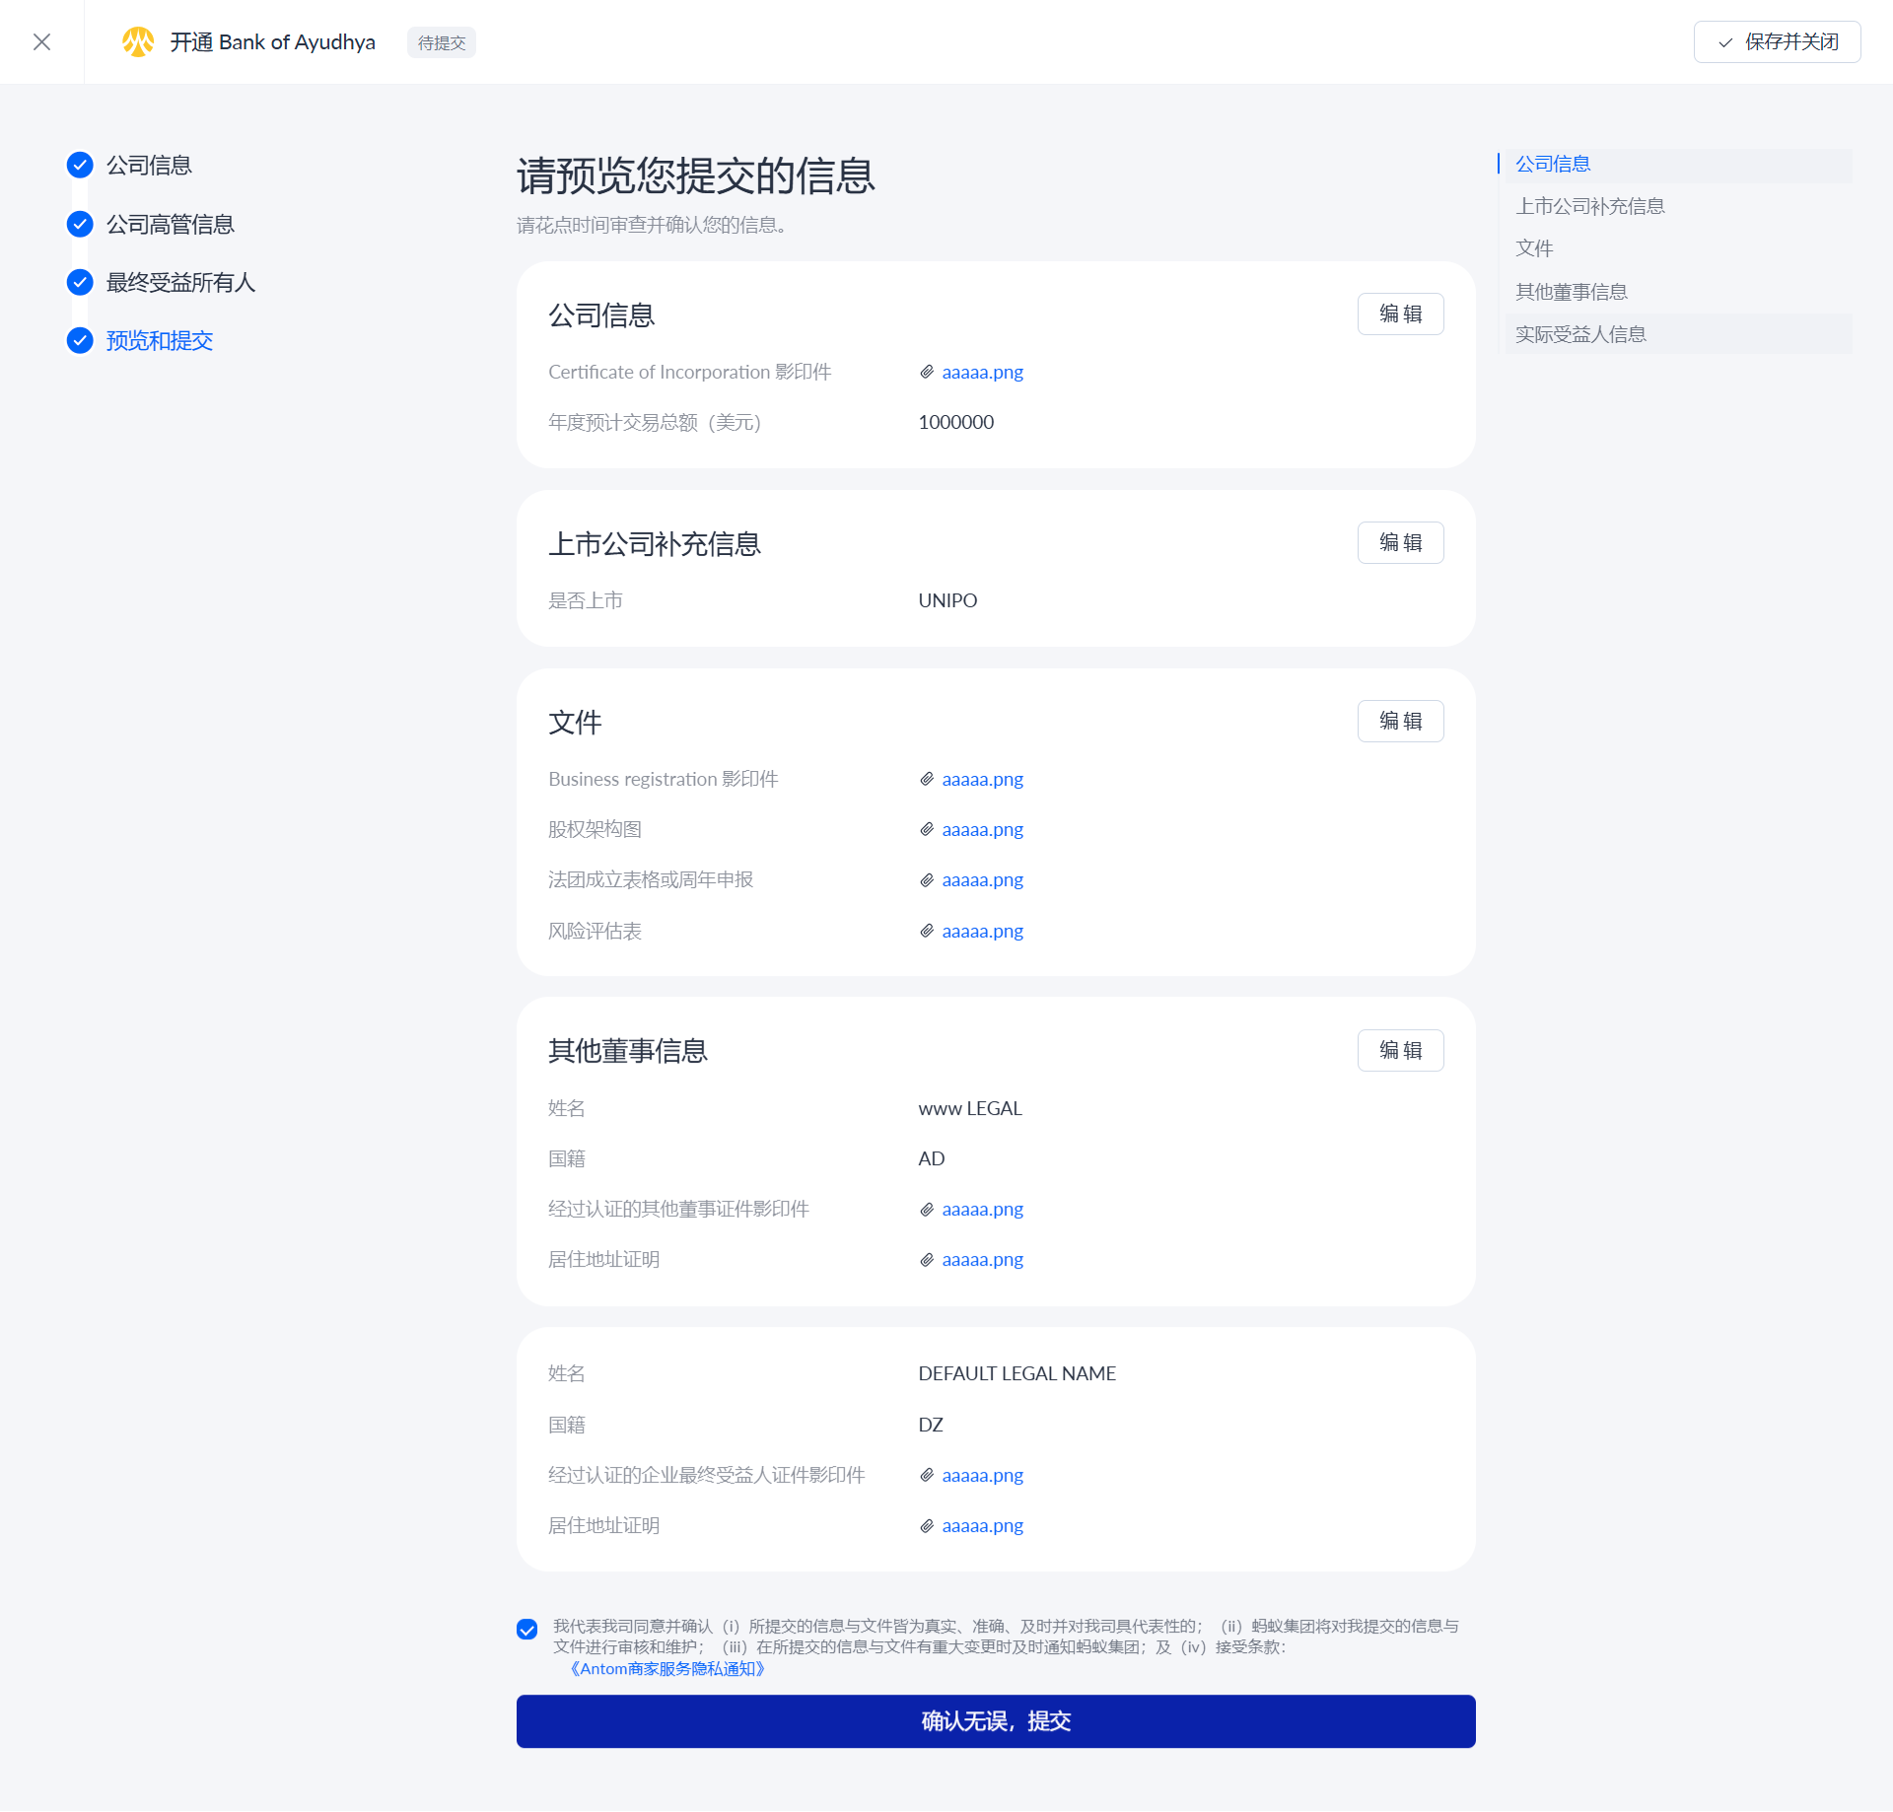The height and width of the screenshot is (1812, 1893).
Task: Click the 公司高管信息 step checkmark icon
Action: (80, 224)
